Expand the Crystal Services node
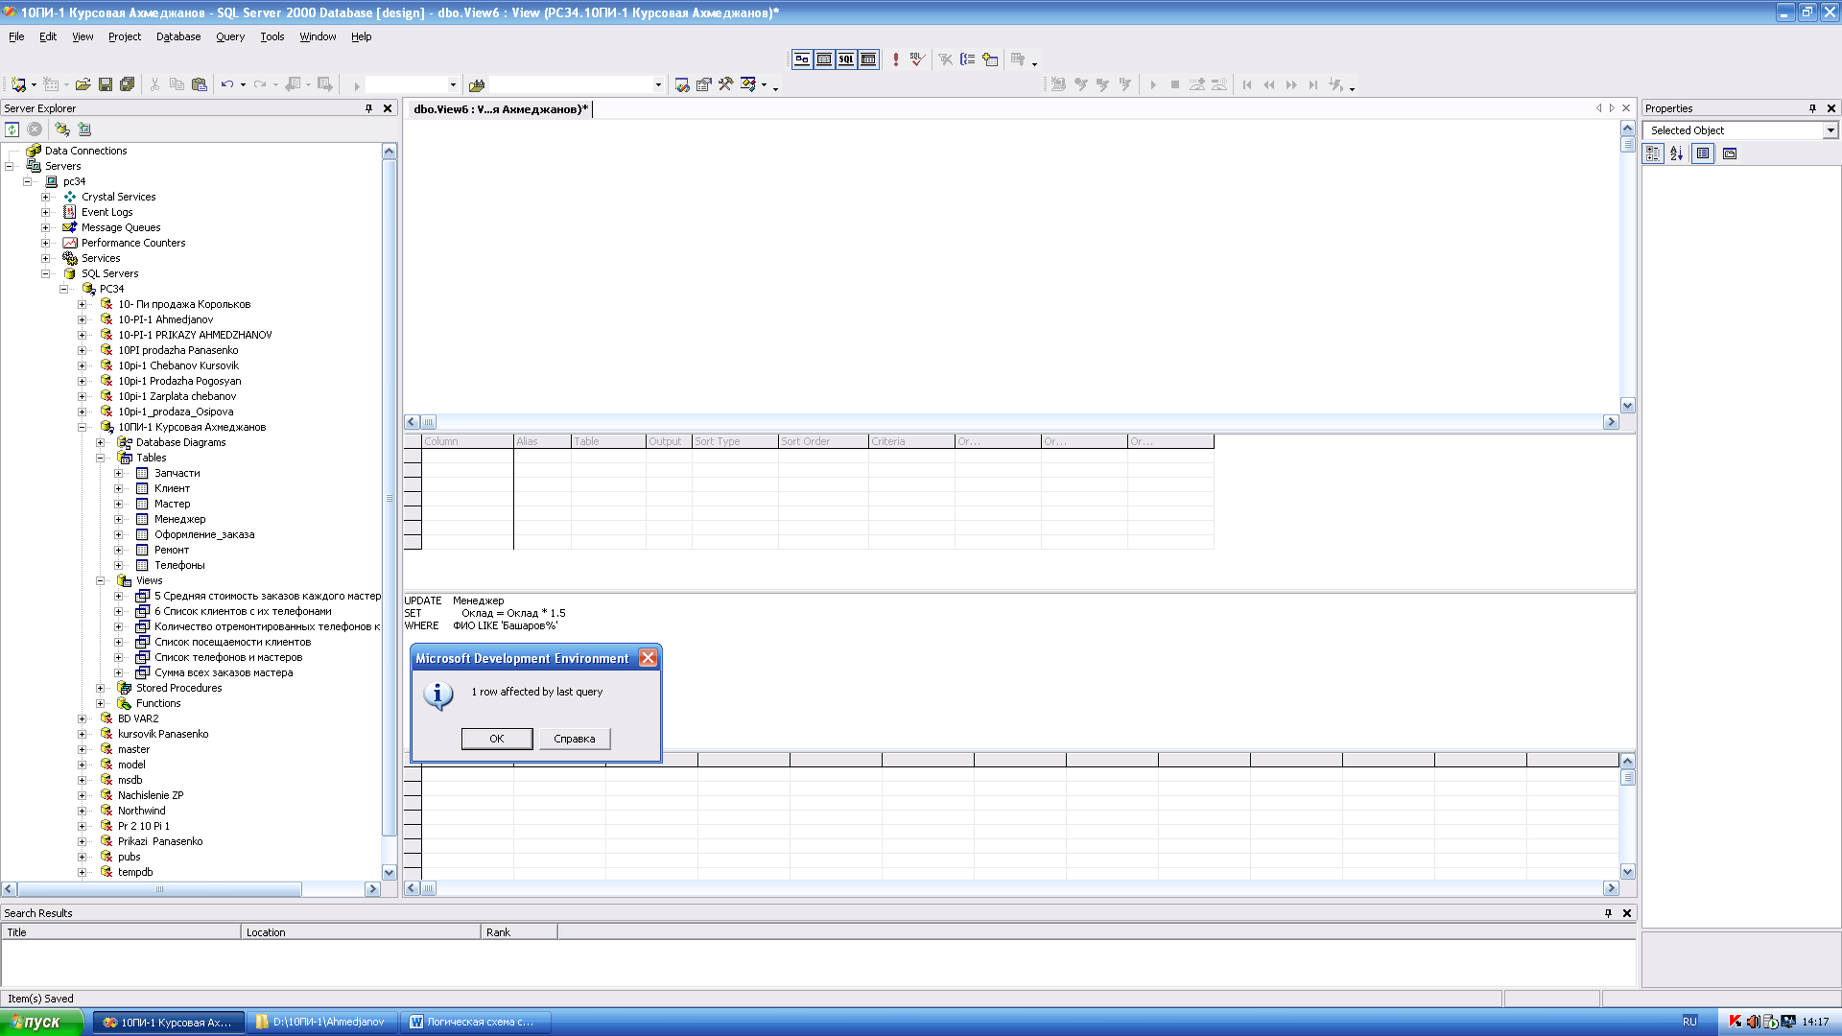Image resolution: width=1842 pixels, height=1036 pixels. [46, 197]
